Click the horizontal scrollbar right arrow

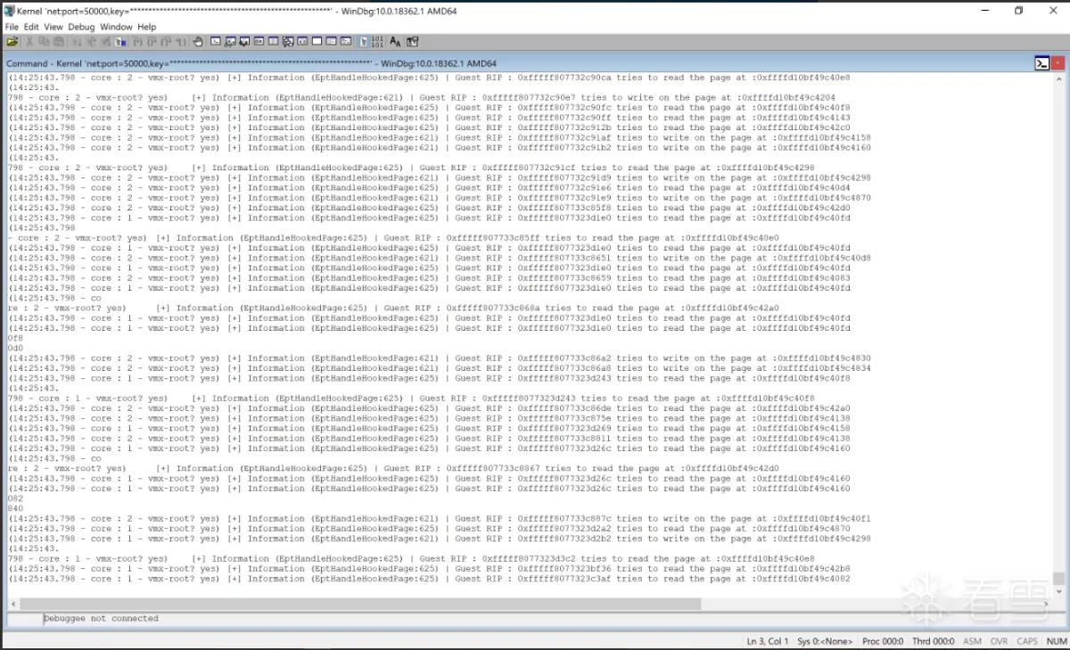[1046, 604]
